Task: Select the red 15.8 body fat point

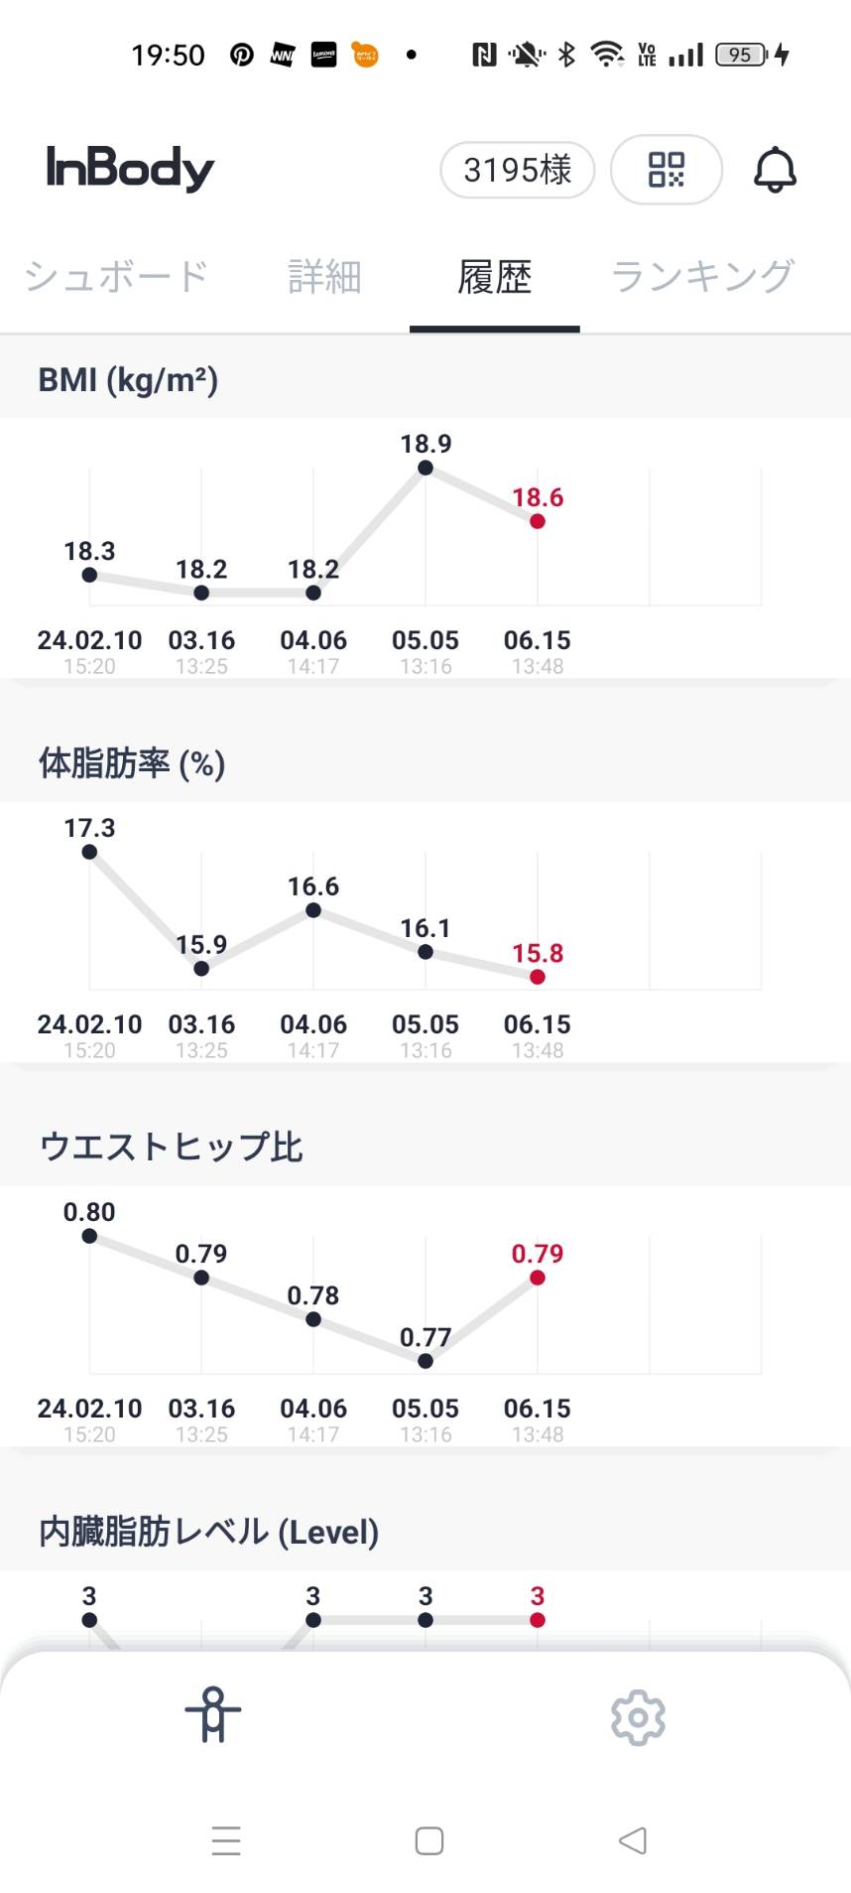Action: click(538, 977)
